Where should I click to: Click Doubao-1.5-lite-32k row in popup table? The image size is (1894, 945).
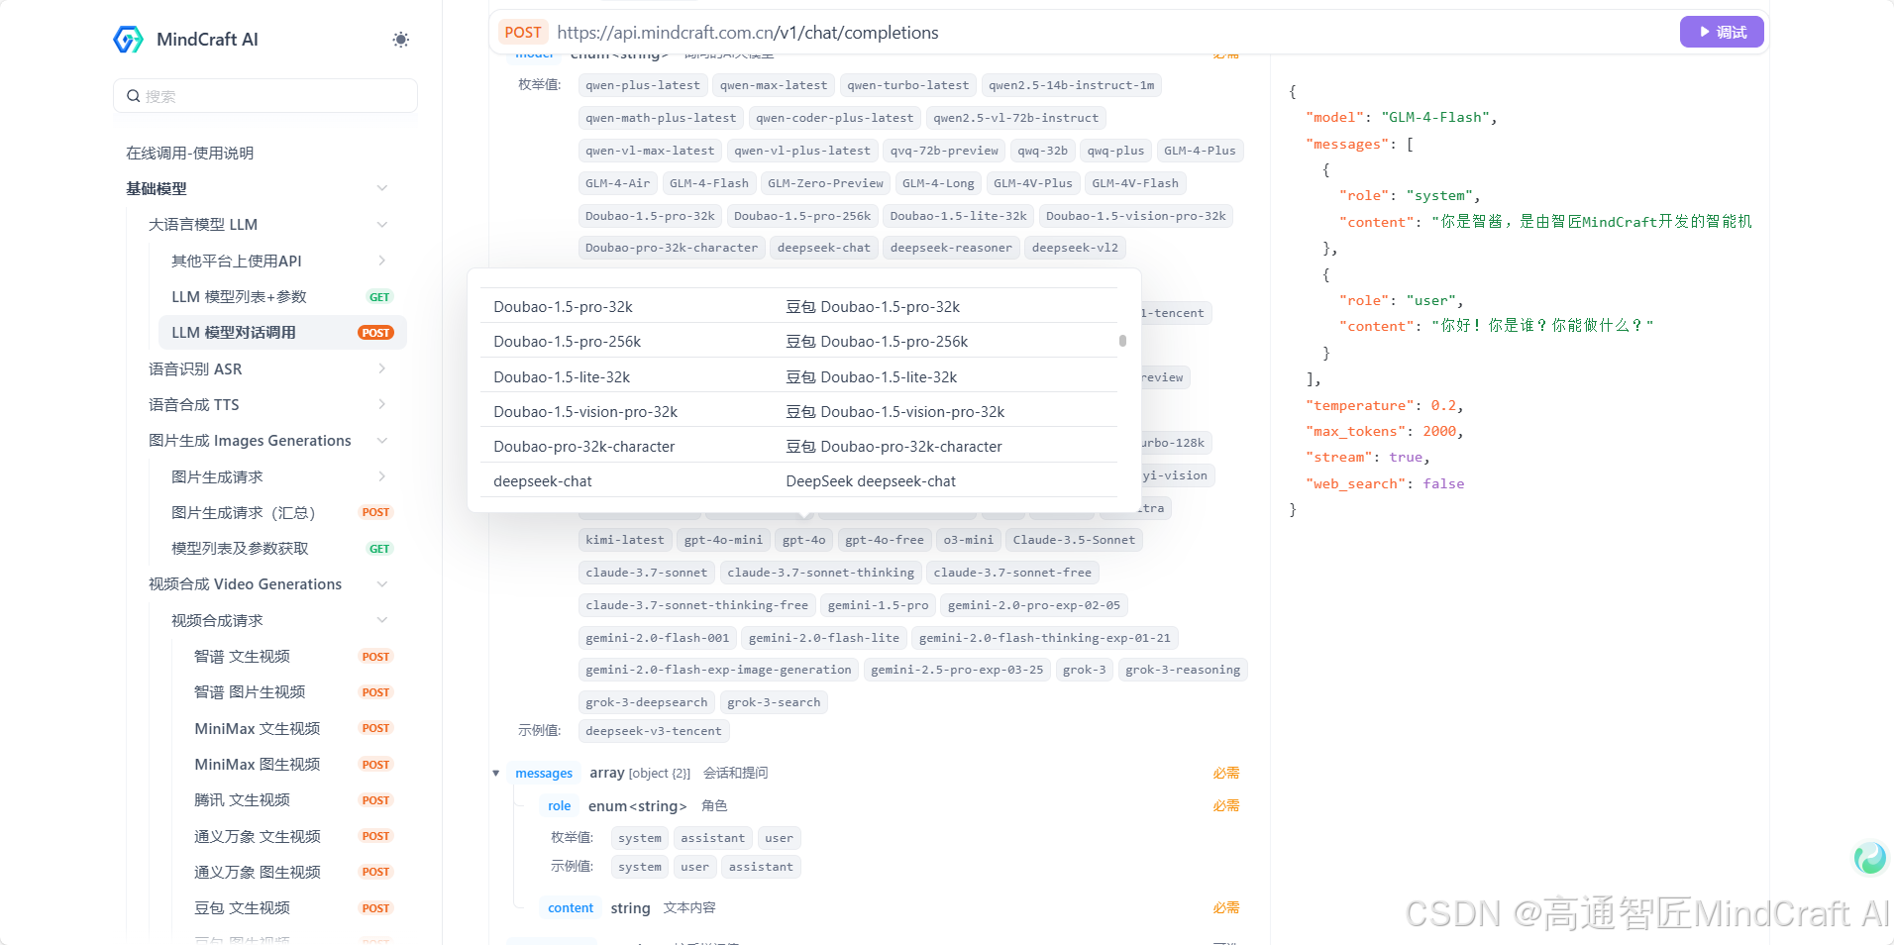click(798, 377)
